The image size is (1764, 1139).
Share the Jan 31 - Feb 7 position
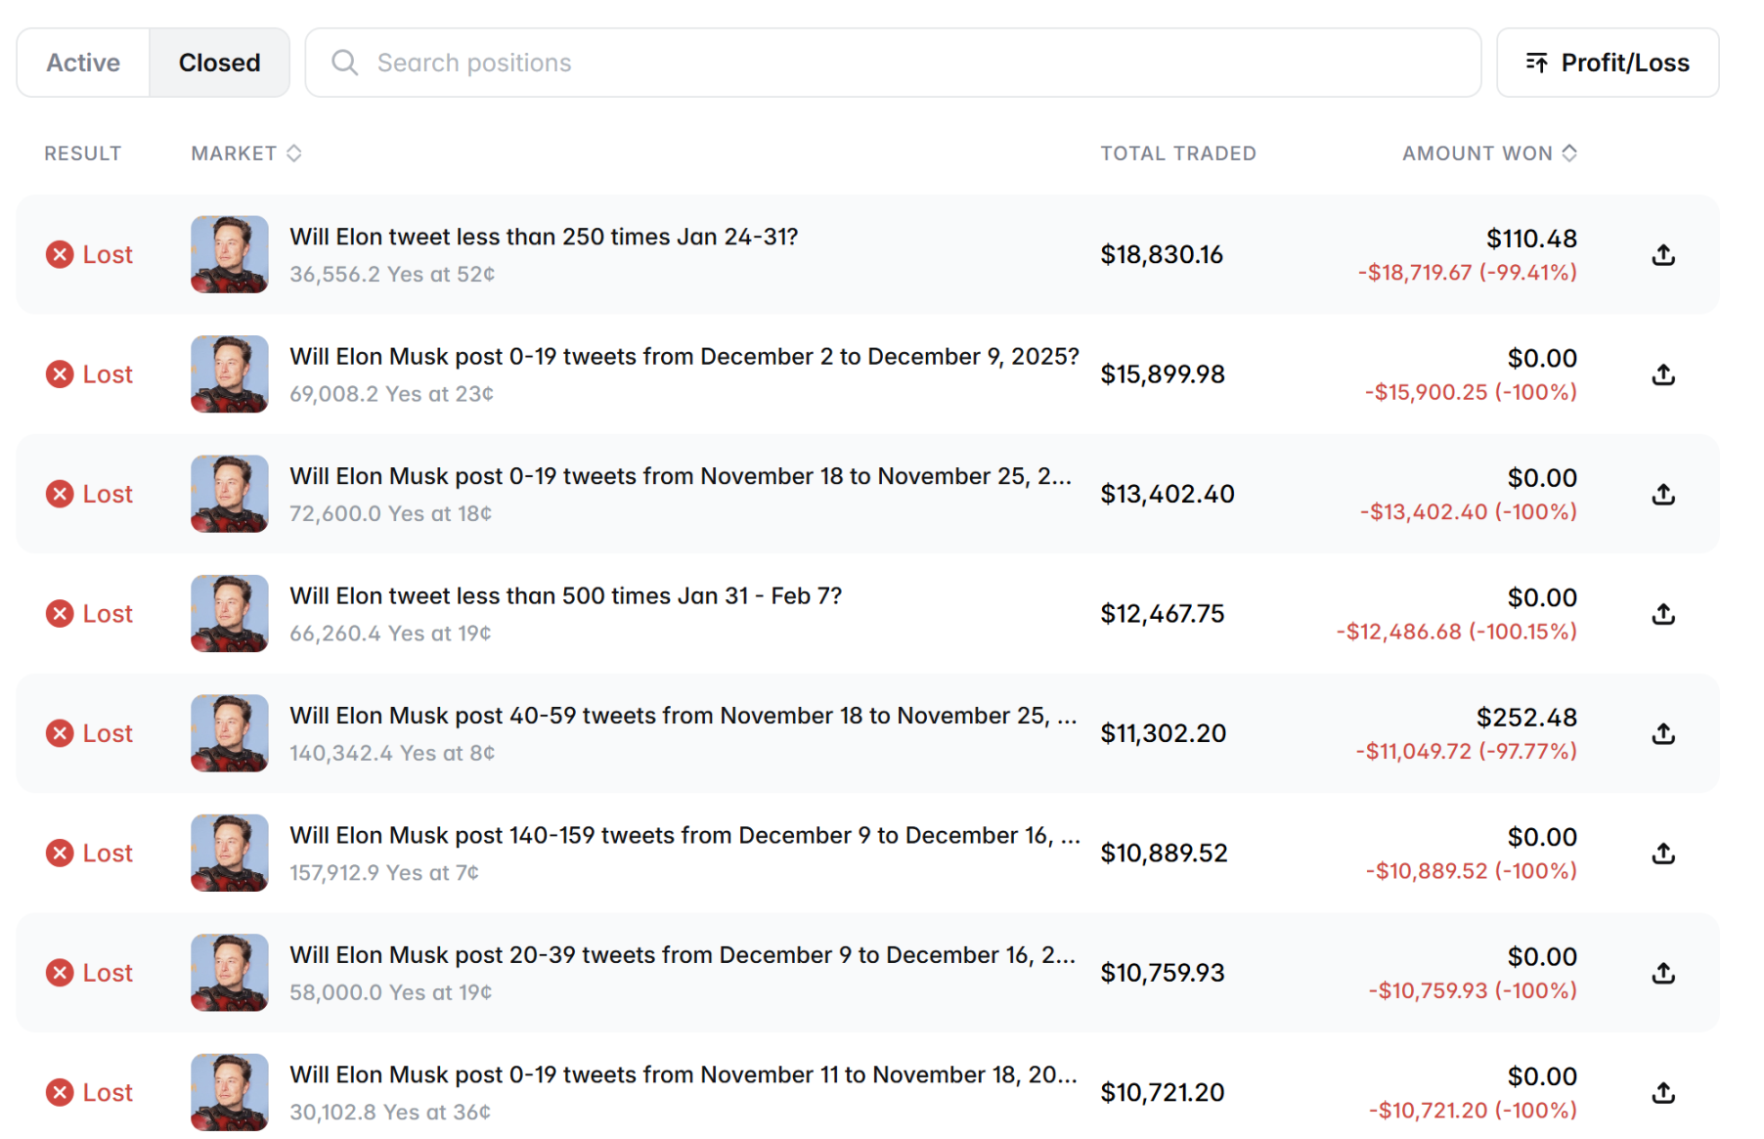pos(1663,614)
